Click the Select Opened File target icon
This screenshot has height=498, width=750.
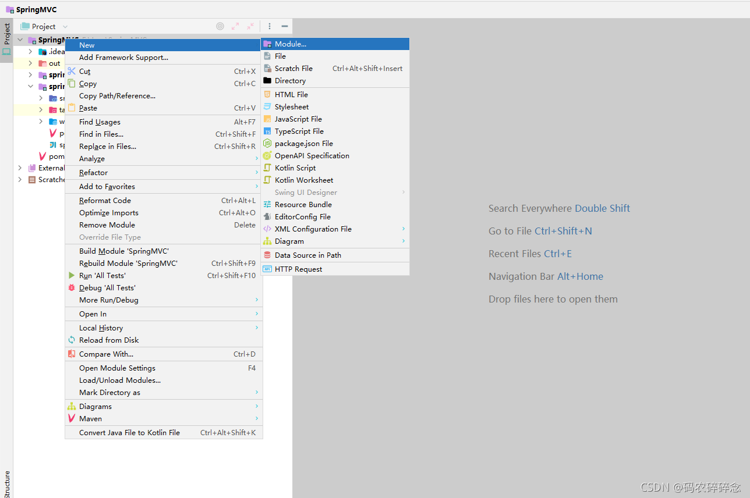click(x=220, y=26)
